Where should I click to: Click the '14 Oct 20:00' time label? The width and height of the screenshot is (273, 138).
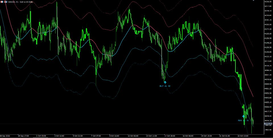[169, 136]
